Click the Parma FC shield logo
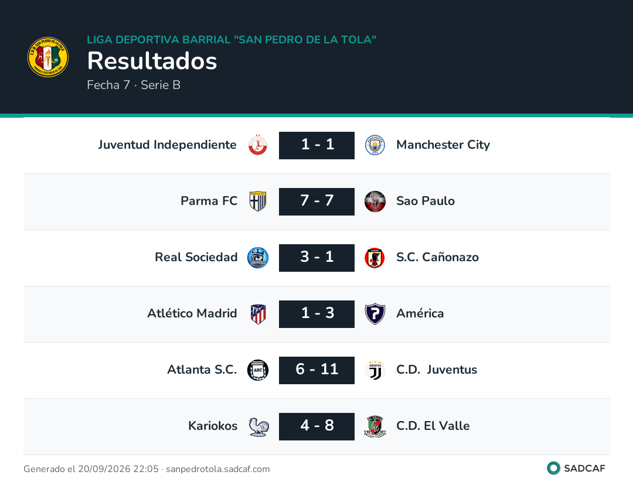633x499 pixels. click(257, 201)
